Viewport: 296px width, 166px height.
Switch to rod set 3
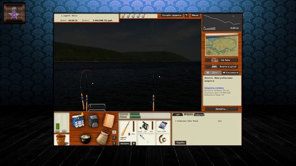(114, 143)
